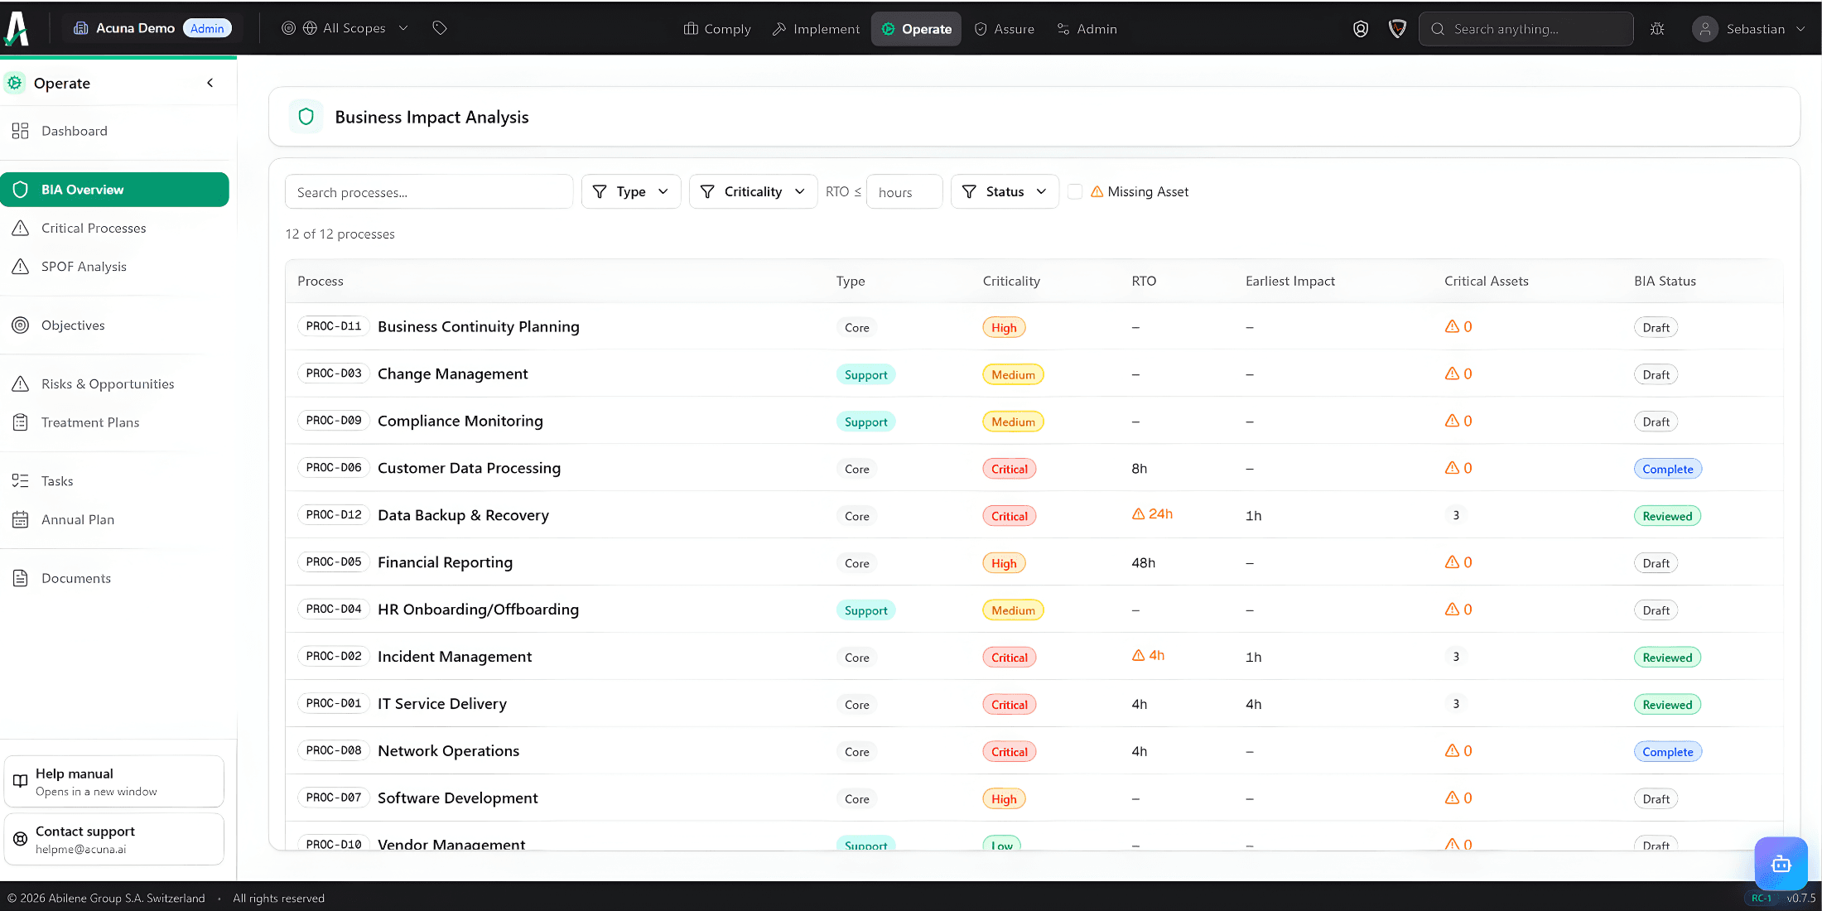Viewport: 1822px width, 911px height.
Task: Open the chatbot assistant floating button
Action: click(x=1781, y=864)
